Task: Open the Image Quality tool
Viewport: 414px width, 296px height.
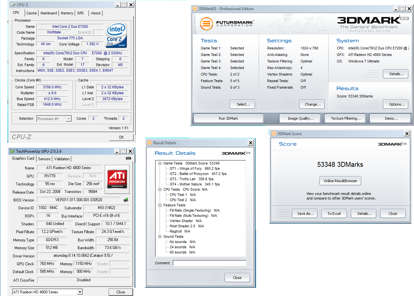Action: coord(301,118)
